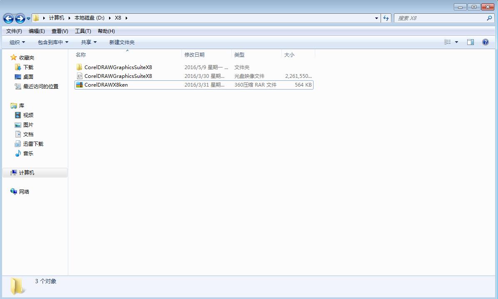Image resolution: width=498 pixels, height=299 pixels.
Task: Click the refresh icon in address bar
Action: click(386, 18)
